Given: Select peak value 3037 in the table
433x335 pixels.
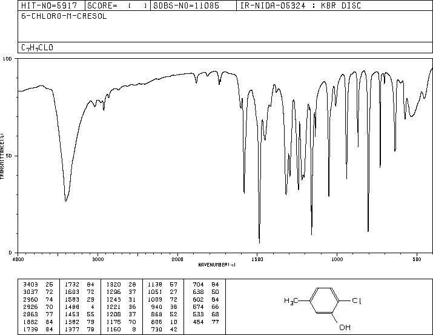Looking at the screenshot, I should coord(30,292).
